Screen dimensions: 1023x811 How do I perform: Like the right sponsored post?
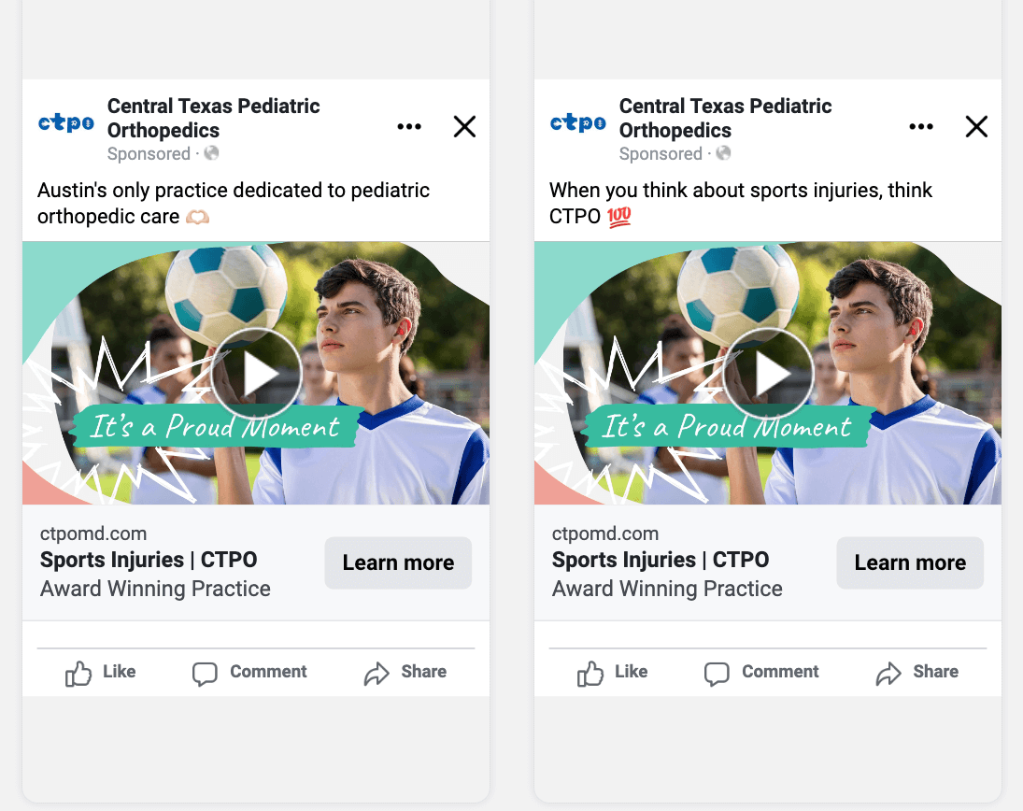(613, 673)
